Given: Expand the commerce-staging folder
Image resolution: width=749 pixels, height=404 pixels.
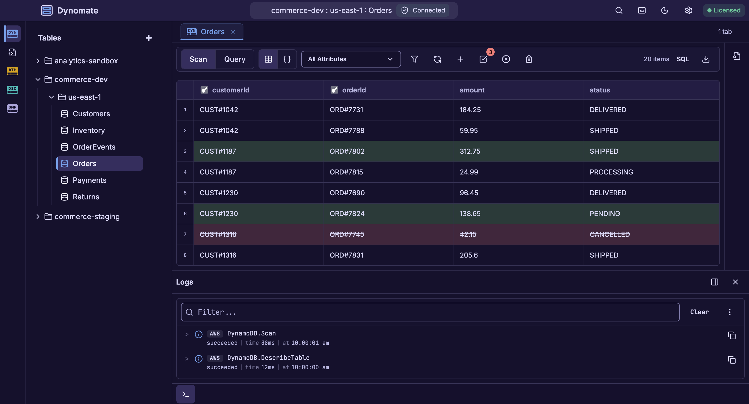Looking at the screenshot, I should (x=38, y=217).
